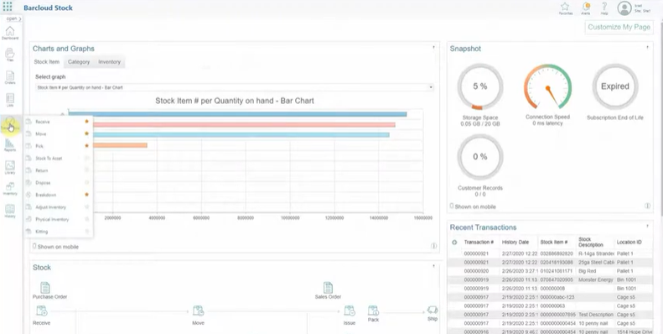This screenshot has width=663, height=334.
Task: Collapse the Charts and Graphs panel arrow
Action: (433, 47)
